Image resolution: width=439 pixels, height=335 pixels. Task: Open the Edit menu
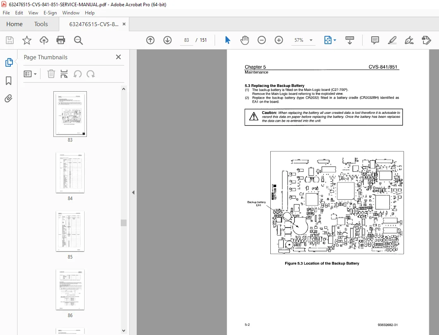click(19, 13)
